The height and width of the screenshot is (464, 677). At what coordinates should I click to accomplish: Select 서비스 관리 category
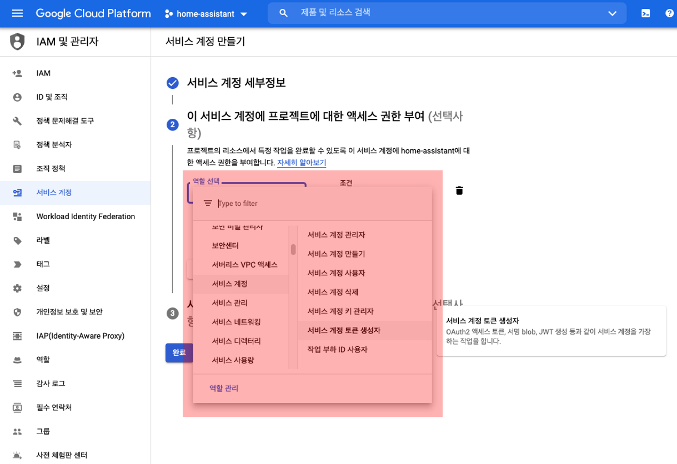pyautogui.click(x=240, y=303)
